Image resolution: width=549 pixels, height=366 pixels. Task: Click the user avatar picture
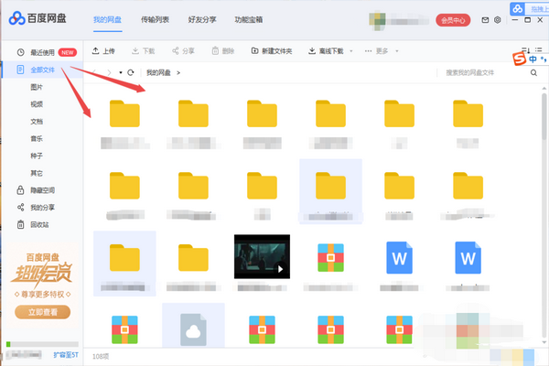point(377,20)
